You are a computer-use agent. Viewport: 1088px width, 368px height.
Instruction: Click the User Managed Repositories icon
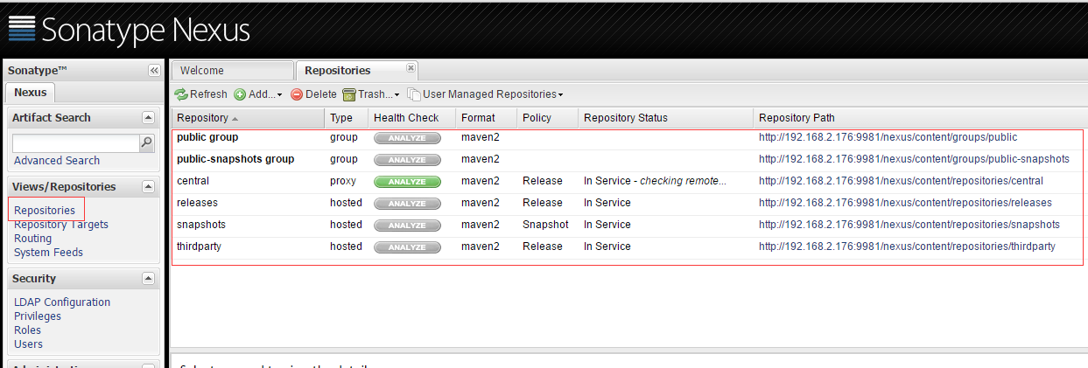[414, 94]
